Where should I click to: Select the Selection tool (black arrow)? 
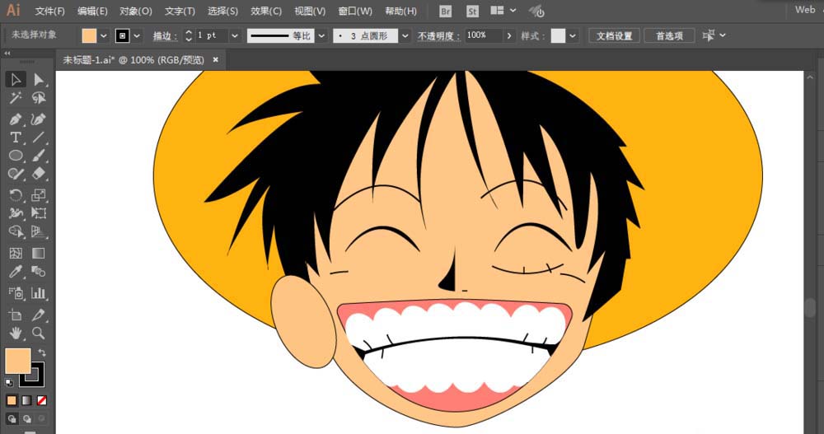point(16,79)
